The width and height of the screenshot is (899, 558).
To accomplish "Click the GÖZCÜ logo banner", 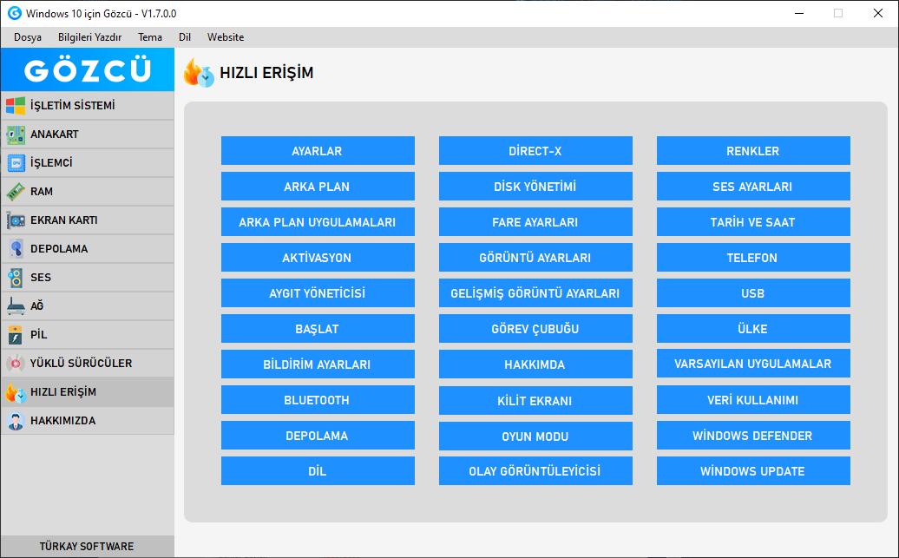I will point(87,69).
